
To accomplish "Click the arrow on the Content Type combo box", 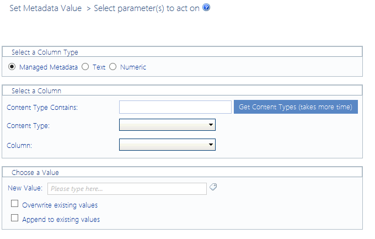I will 211,125.
